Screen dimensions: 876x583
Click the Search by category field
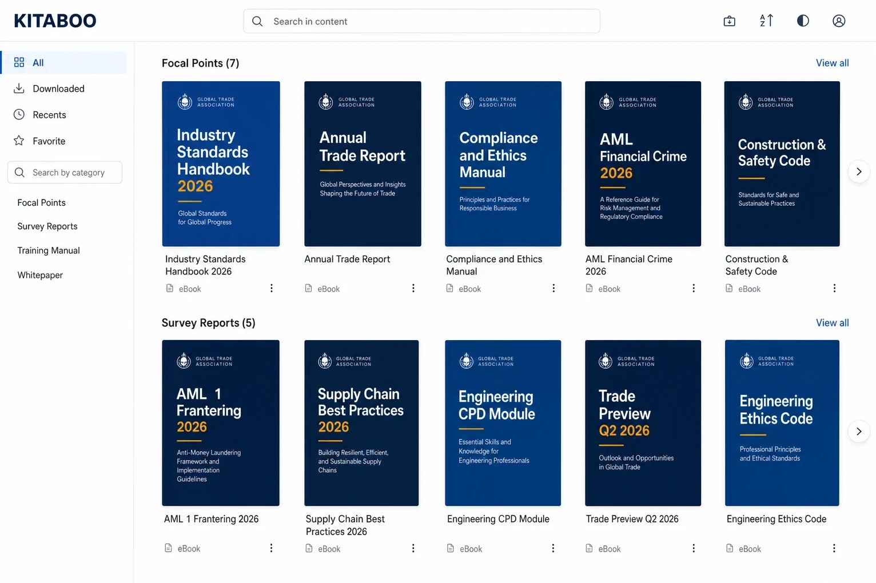tap(65, 173)
